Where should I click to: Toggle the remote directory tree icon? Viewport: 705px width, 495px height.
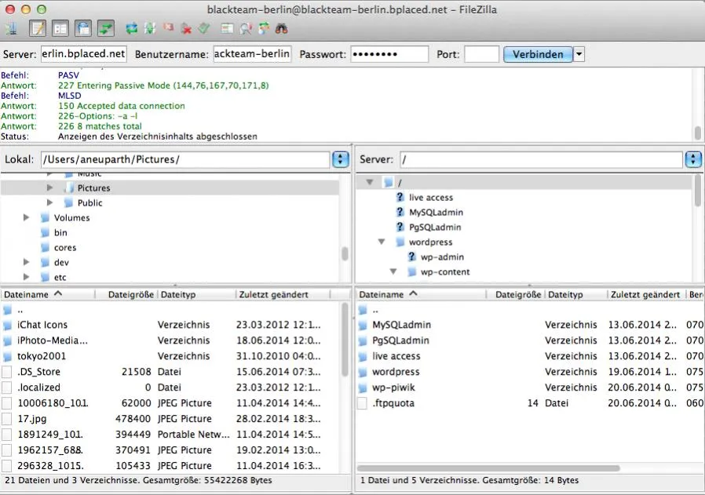click(83, 29)
